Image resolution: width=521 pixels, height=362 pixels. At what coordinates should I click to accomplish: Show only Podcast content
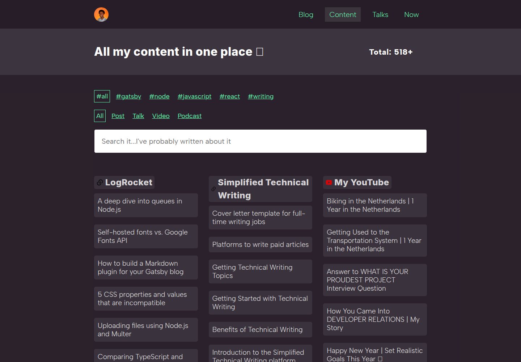coord(190,116)
